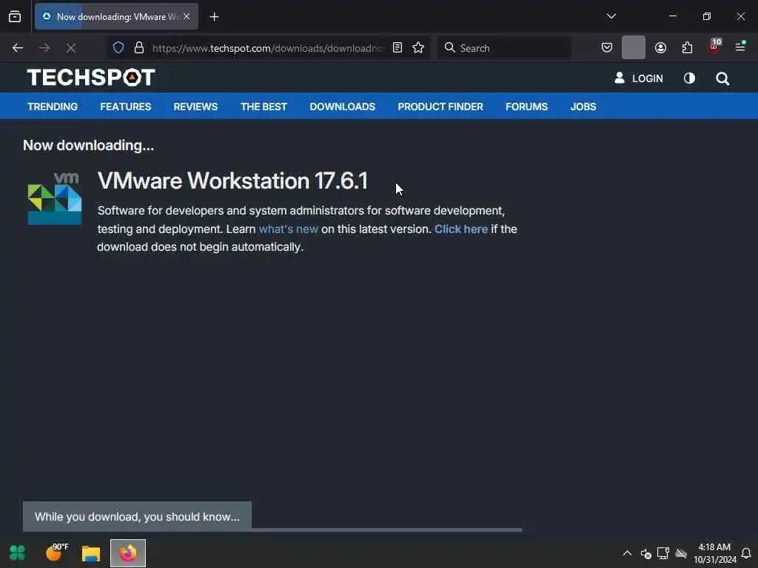This screenshot has height=568, width=758.
Task: Open the FEATURES section
Action: coord(126,106)
